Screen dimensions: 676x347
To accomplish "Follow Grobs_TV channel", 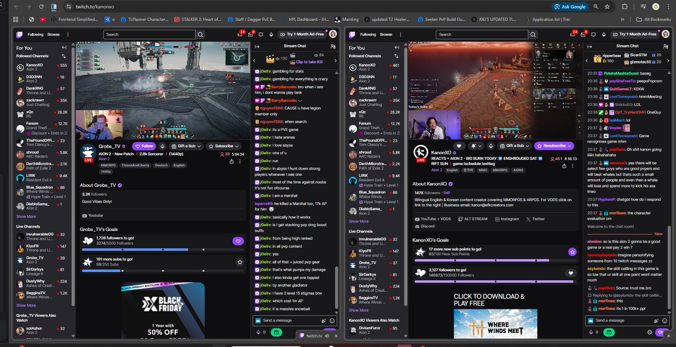I will [x=144, y=146].
